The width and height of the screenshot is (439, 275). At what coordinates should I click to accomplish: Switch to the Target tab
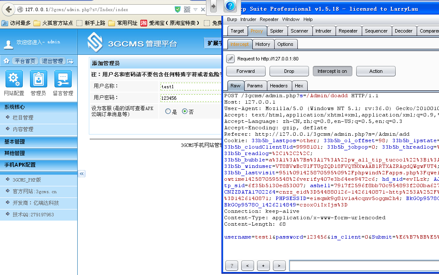click(237, 31)
